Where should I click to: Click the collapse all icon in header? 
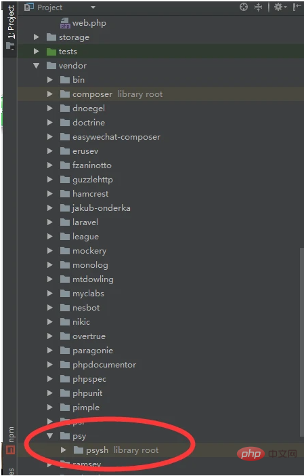coord(258,7)
